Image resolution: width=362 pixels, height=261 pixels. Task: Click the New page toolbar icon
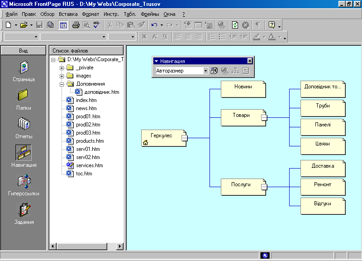pos(8,25)
